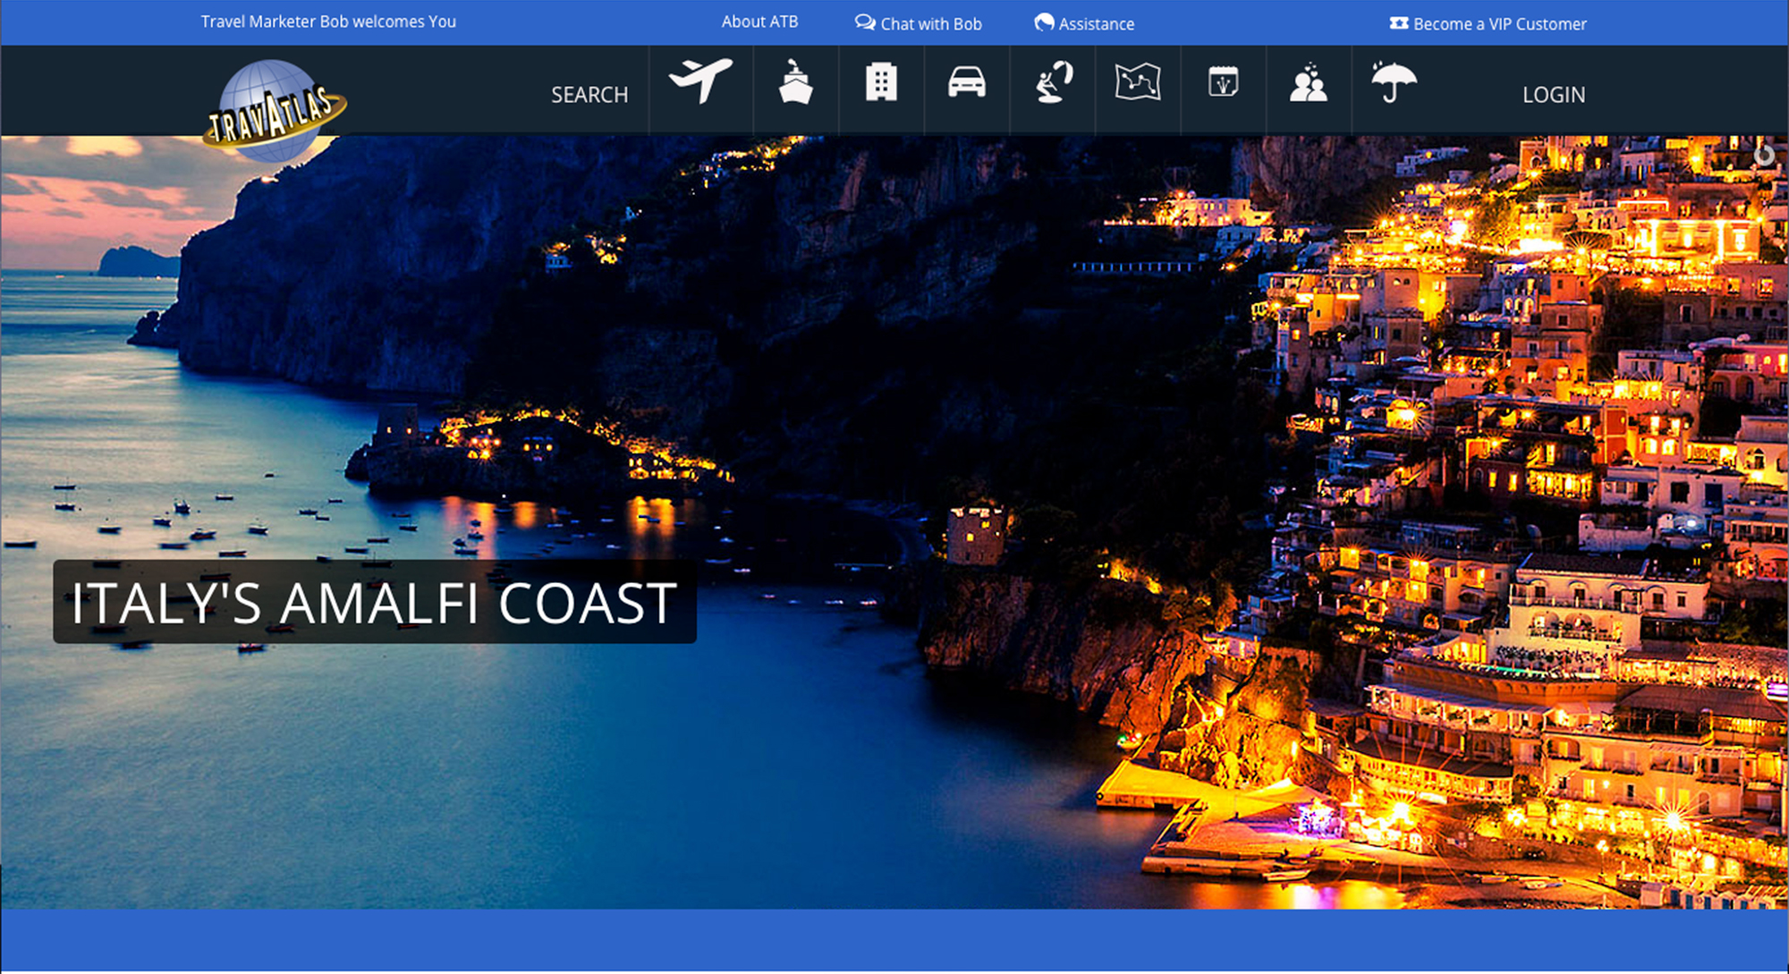Click the SEARCH menu label

[x=589, y=95]
